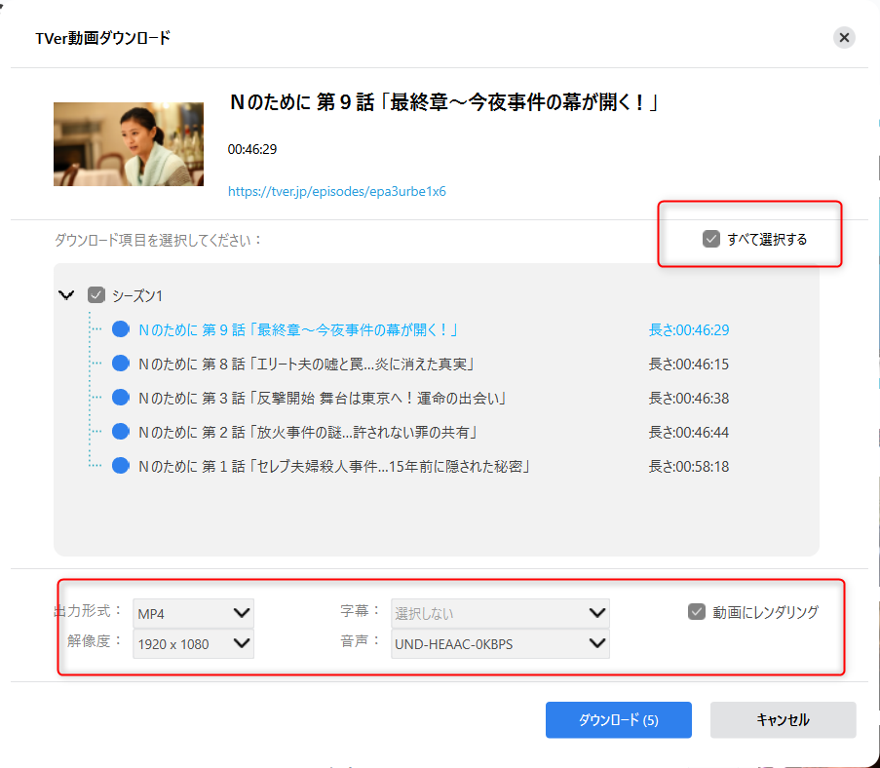
Task: Select row 第３話「反撃開始 舞台は東京へ！運命の出会い」
Action: tap(323, 399)
